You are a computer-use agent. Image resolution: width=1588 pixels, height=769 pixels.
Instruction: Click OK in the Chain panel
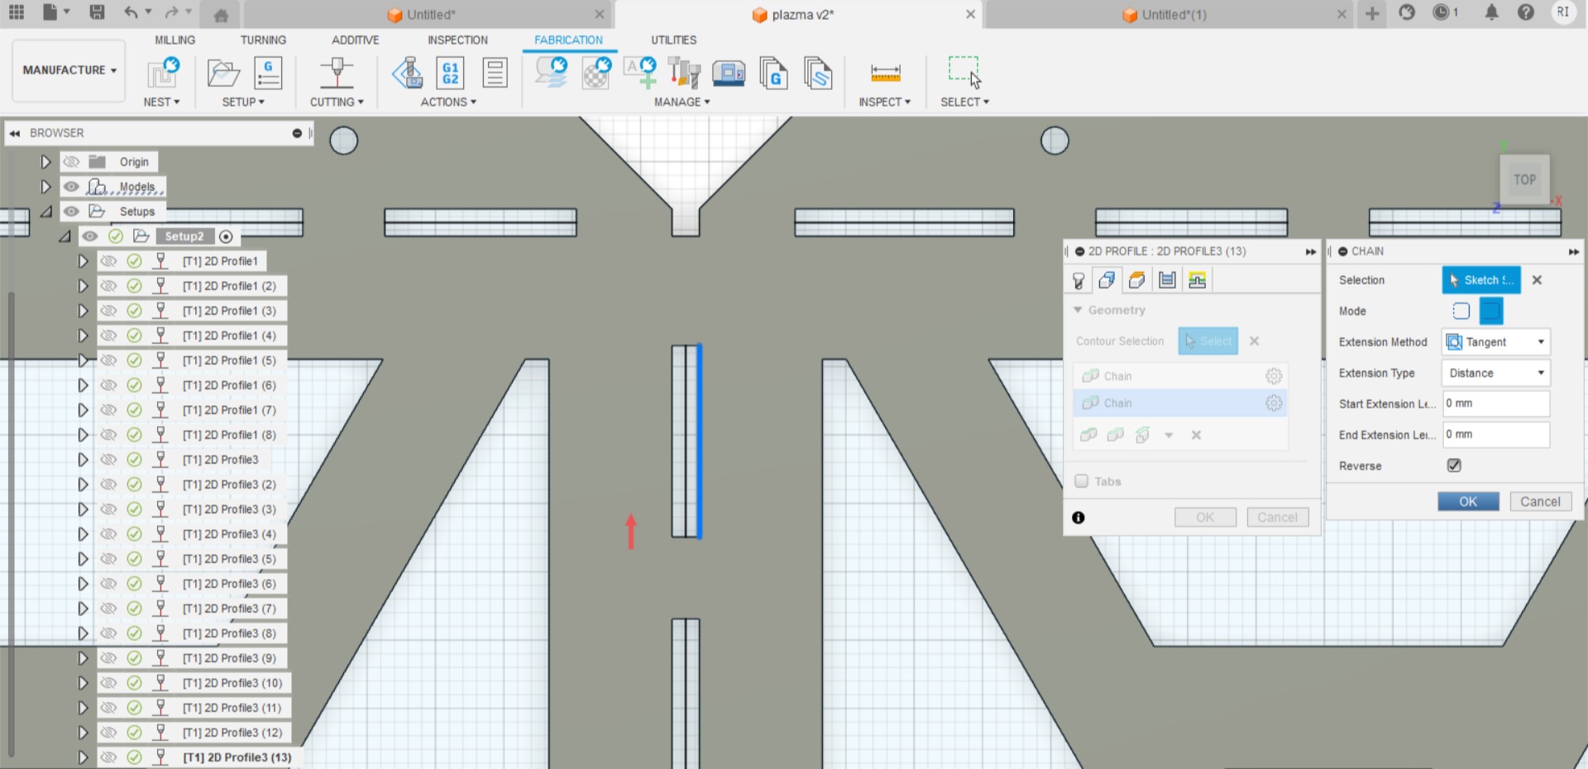1468,501
